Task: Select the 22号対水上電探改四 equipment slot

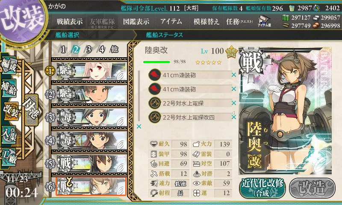Action: [189, 117]
